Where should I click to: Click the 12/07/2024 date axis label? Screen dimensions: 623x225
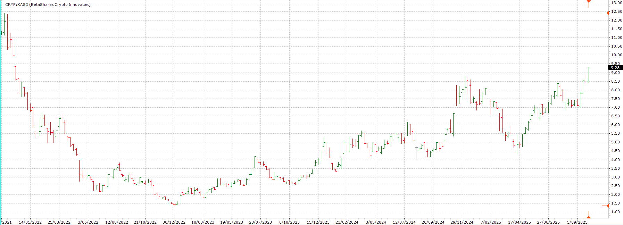pyautogui.click(x=404, y=222)
